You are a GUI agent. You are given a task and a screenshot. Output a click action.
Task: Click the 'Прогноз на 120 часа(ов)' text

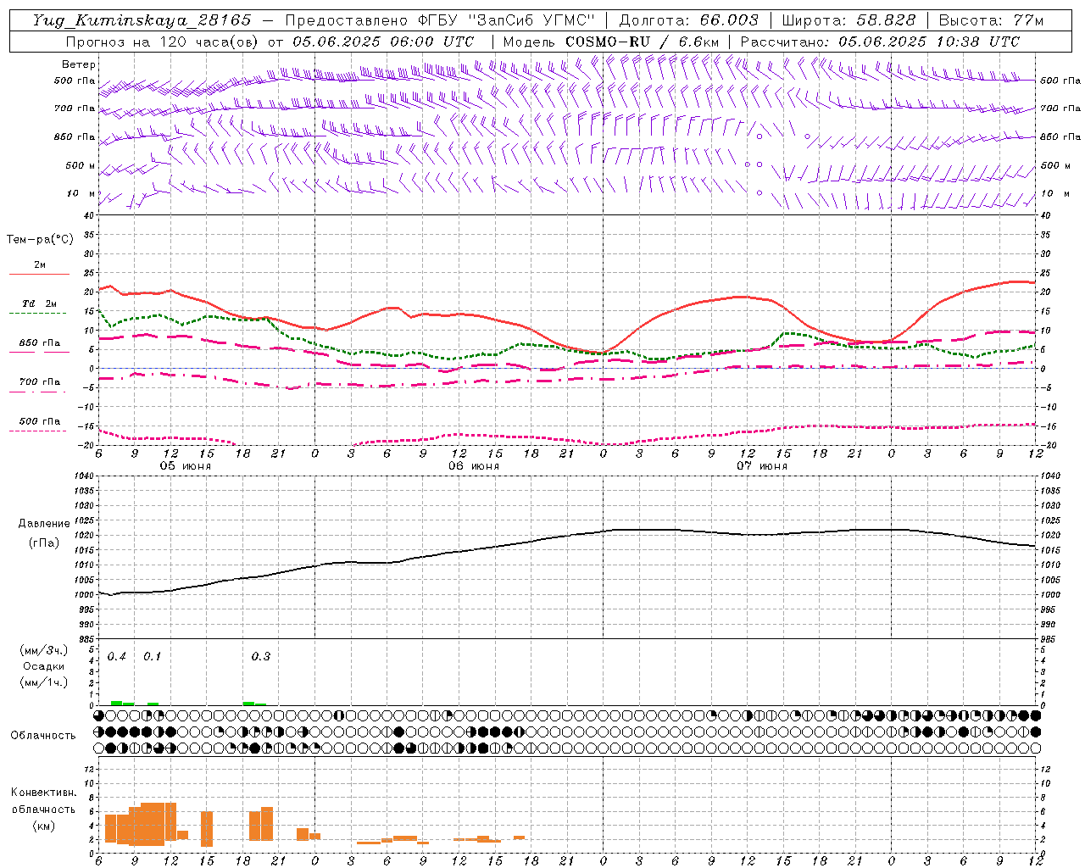click(163, 42)
